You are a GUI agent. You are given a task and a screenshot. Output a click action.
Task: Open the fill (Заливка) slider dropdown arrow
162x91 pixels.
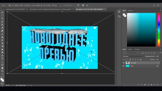tap(160, 60)
